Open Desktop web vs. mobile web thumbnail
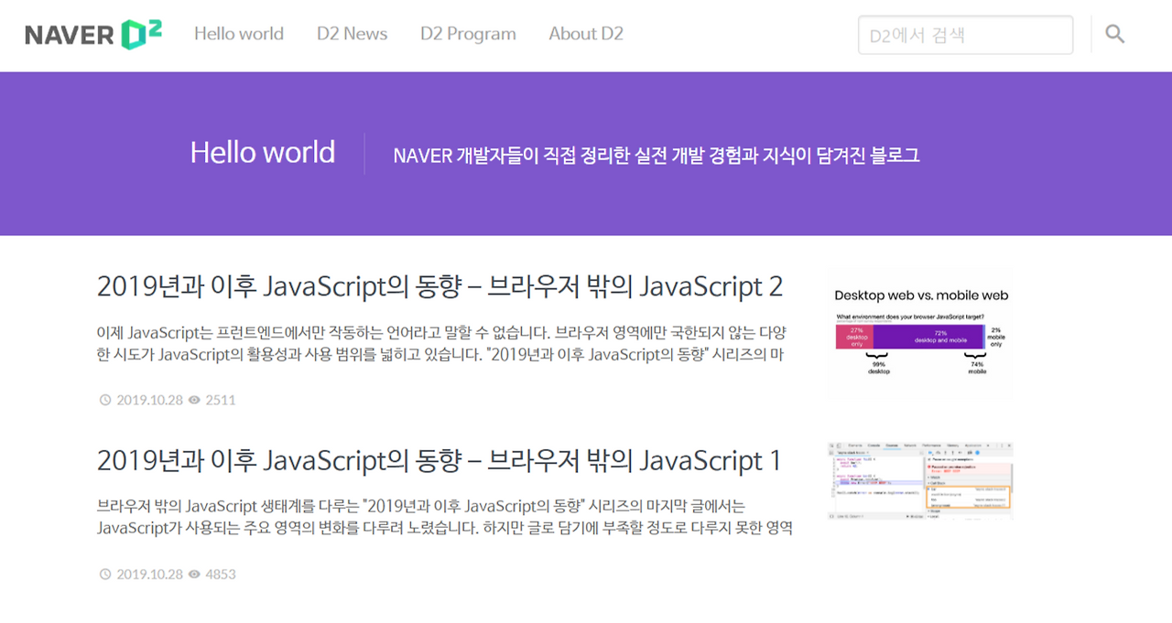The width and height of the screenshot is (1172, 623). point(920,335)
